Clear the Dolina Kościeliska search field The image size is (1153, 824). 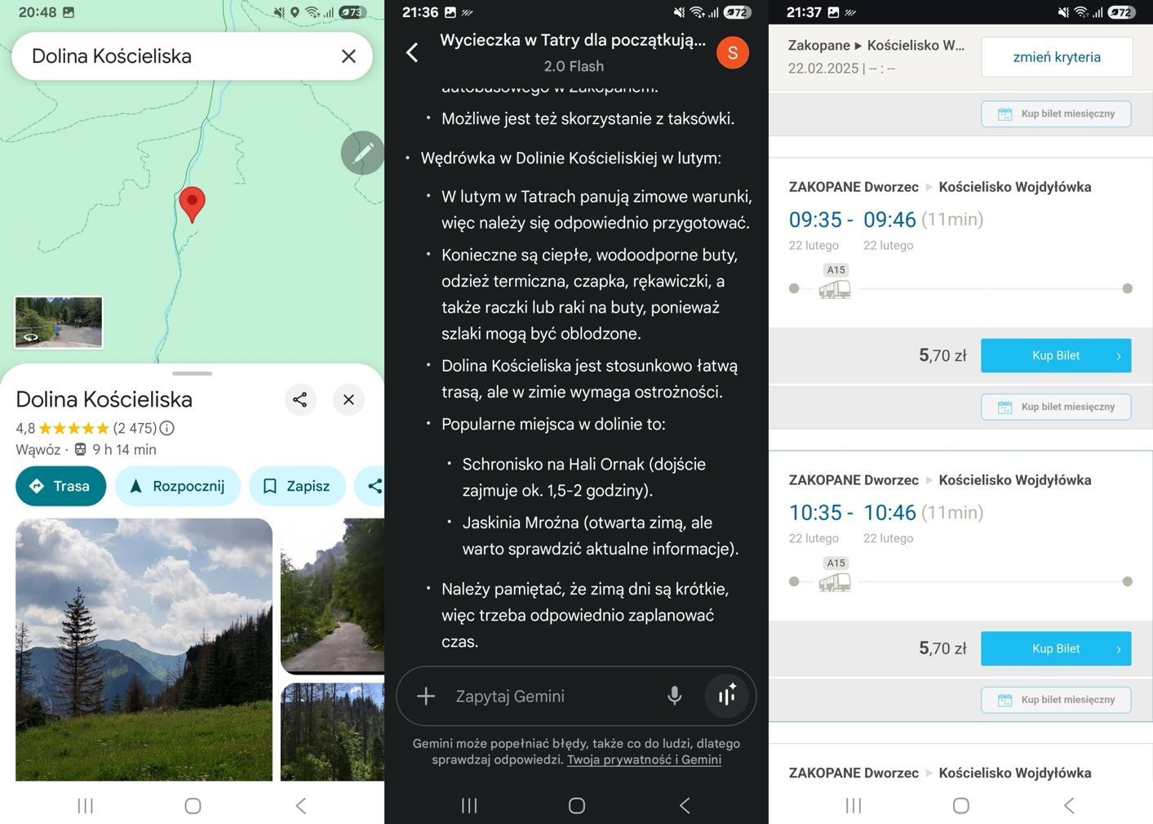click(x=348, y=56)
